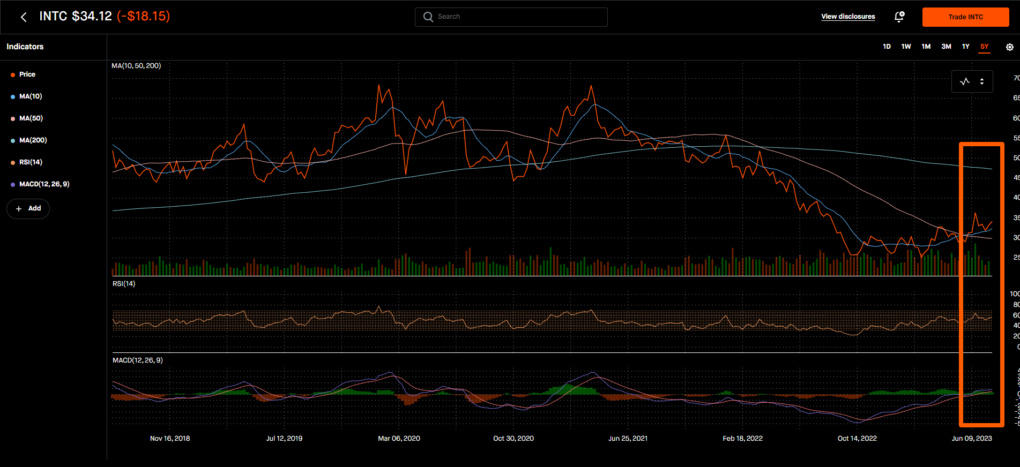Image resolution: width=1020 pixels, height=467 pixels.
Task: Click the Jun 25, 2021 axis date
Action: (x=628, y=439)
